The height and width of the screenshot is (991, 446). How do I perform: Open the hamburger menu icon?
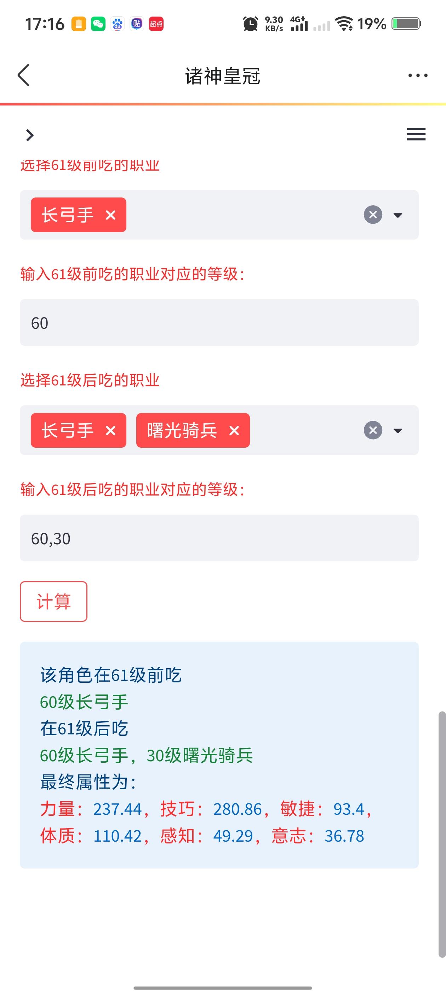point(416,134)
